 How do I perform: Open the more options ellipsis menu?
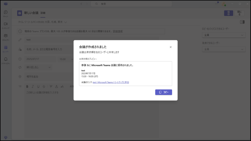pyautogui.click(x=216, y=4)
